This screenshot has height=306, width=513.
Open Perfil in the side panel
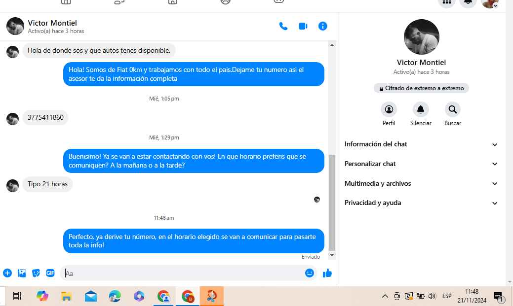(x=389, y=109)
